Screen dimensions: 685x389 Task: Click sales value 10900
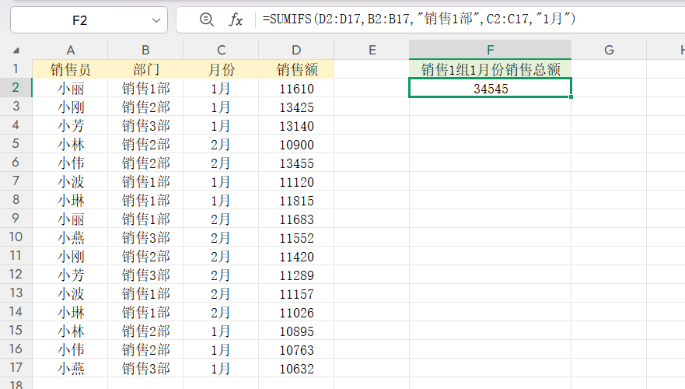296,144
